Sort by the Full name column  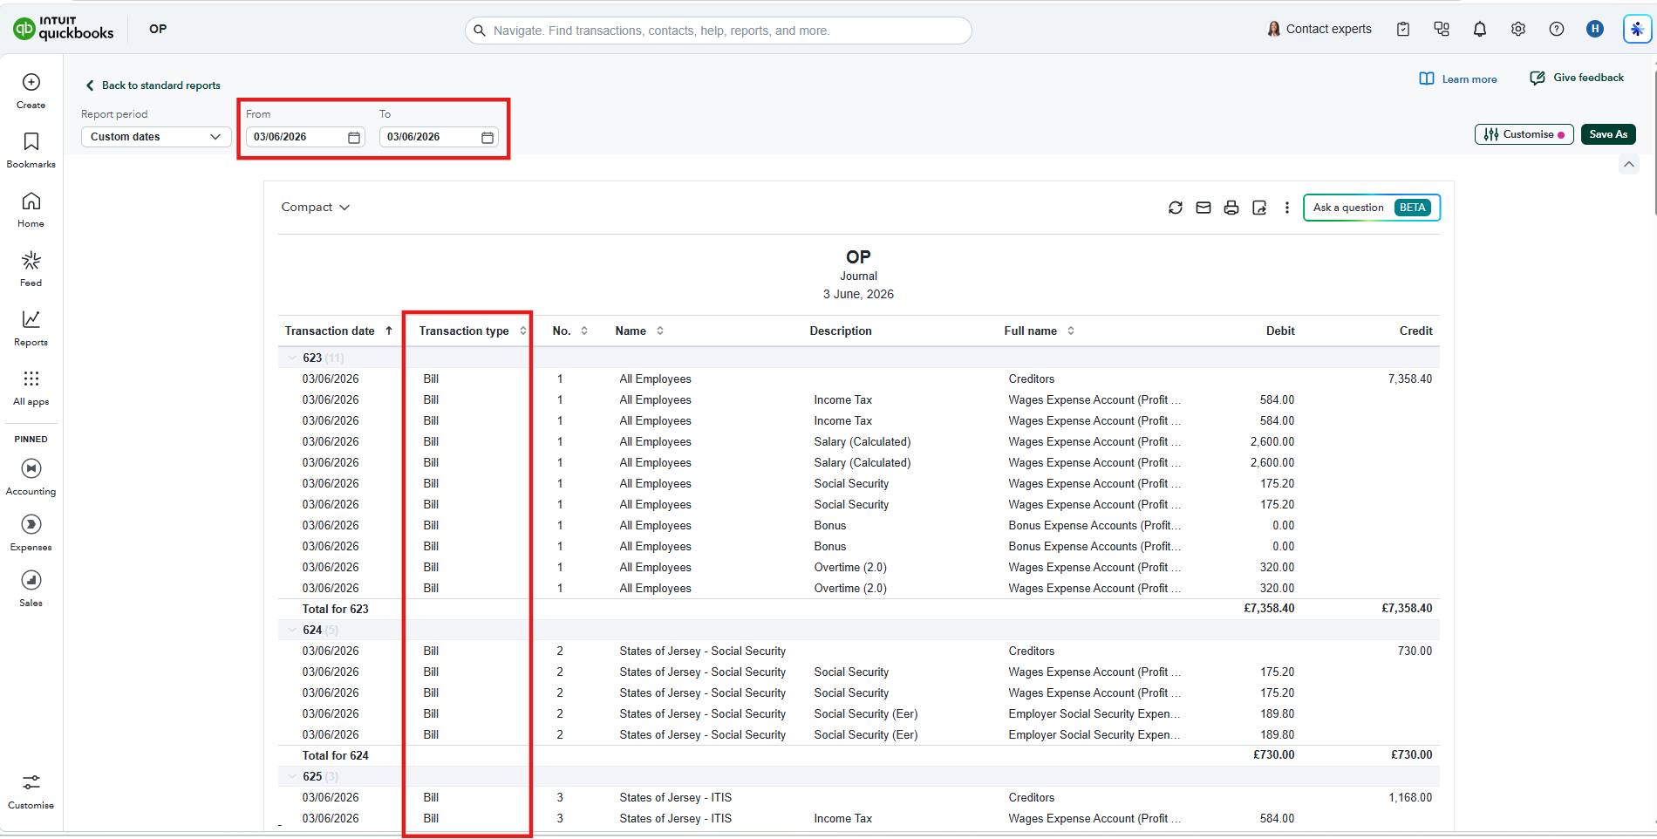[x=1040, y=331]
